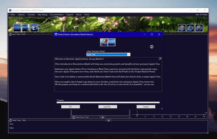Maximize the Simulation Model Selector dialog

coord(152,34)
